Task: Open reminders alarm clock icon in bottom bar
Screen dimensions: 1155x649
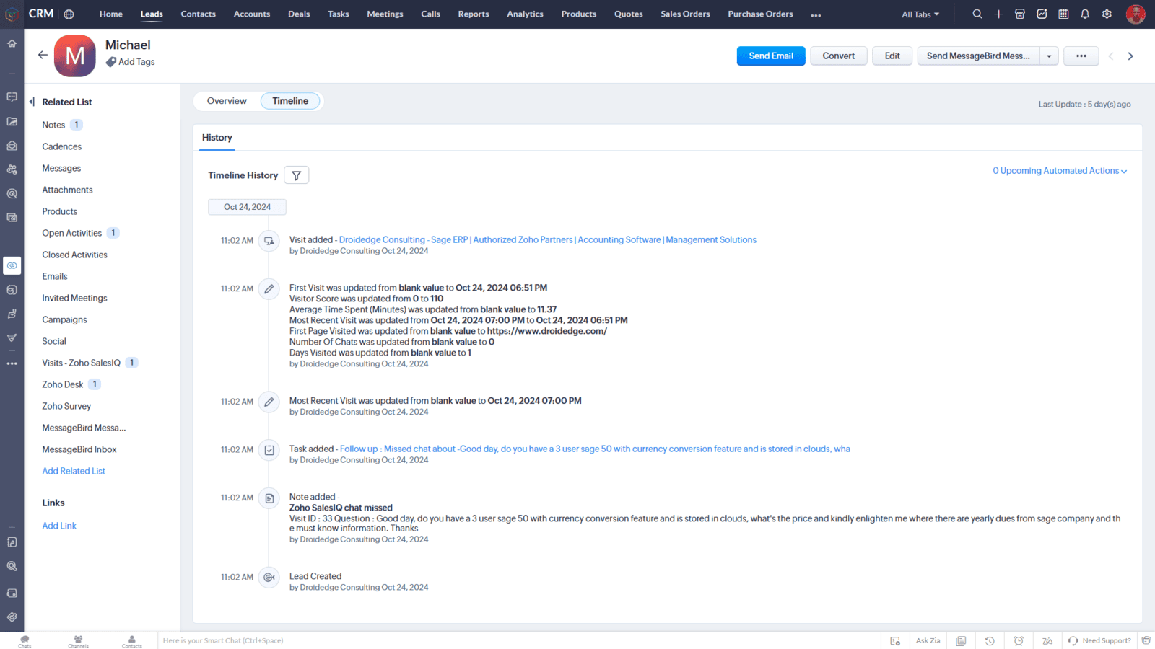Action: pyautogui.click(x=1019, y=640)
